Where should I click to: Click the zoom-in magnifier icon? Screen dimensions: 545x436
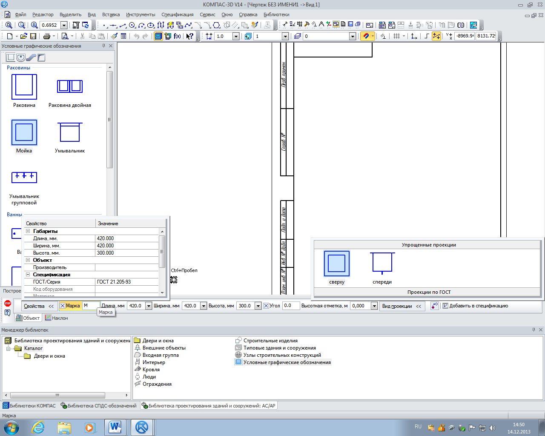coord(34,25)
